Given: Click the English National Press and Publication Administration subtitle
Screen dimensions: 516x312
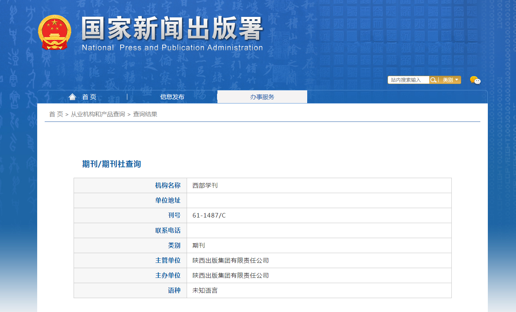Looking at the screenshot, I should (x=172, y=48).
